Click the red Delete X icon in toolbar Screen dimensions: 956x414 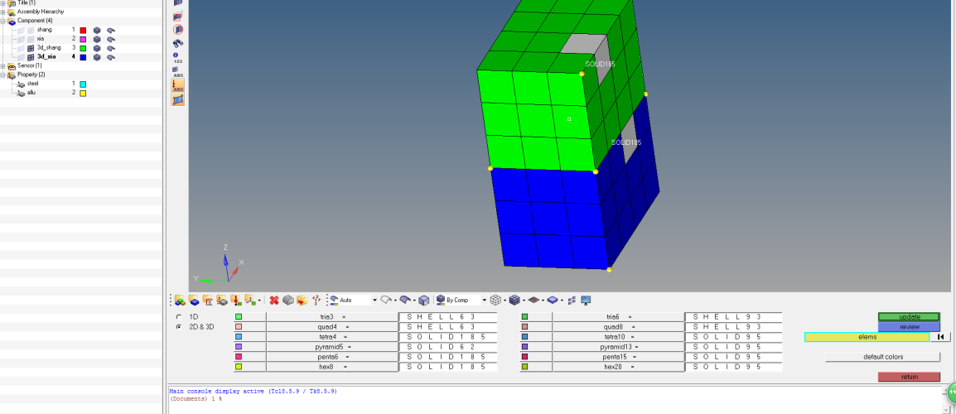click(x=274, y=300)
